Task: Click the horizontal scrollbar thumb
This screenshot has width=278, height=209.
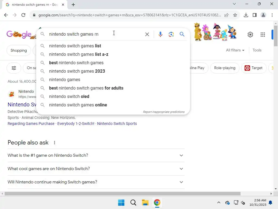Action: tap(122, 193)
